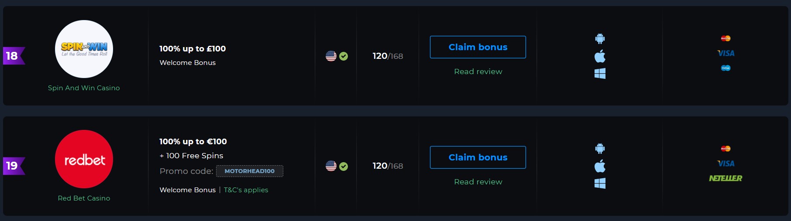Claim bonus for Red Bet Casino
791x221 pixels.
478,157
